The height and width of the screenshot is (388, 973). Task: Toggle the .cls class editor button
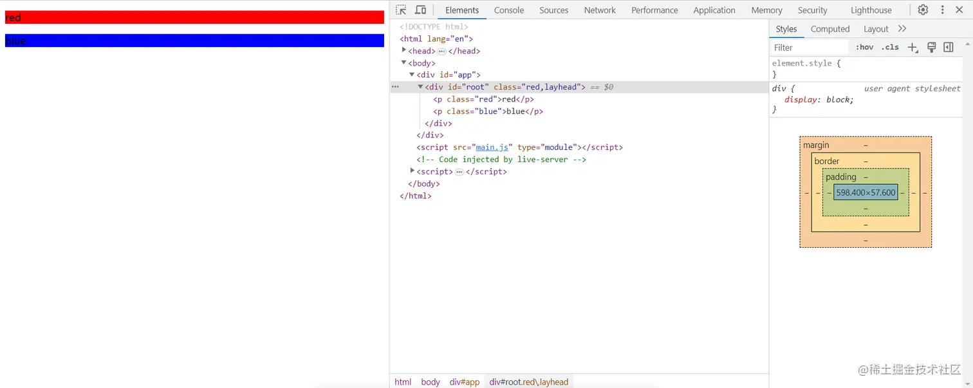tap(890, 47)
